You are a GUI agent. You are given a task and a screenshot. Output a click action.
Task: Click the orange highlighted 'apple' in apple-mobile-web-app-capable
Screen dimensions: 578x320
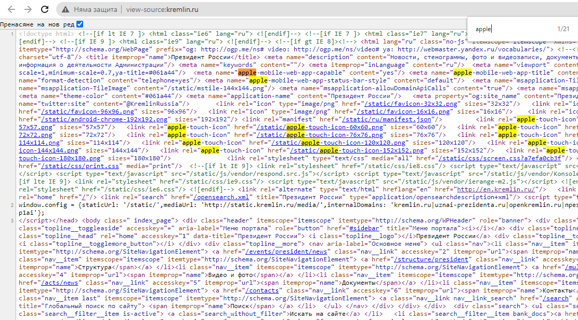coord(247,73)
